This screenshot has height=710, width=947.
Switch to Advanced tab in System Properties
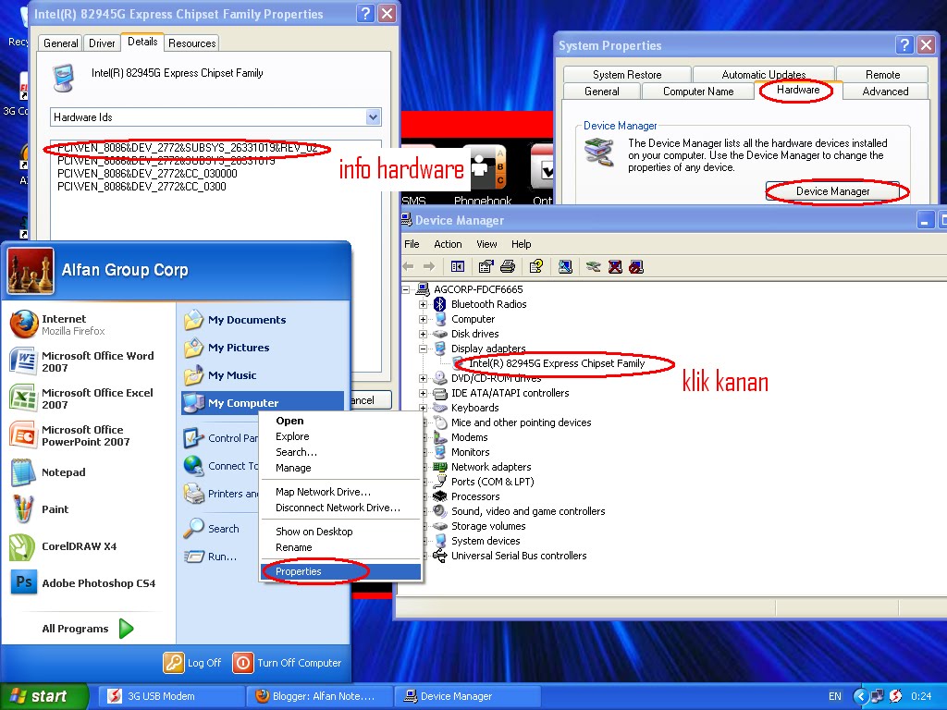(885, 92)
